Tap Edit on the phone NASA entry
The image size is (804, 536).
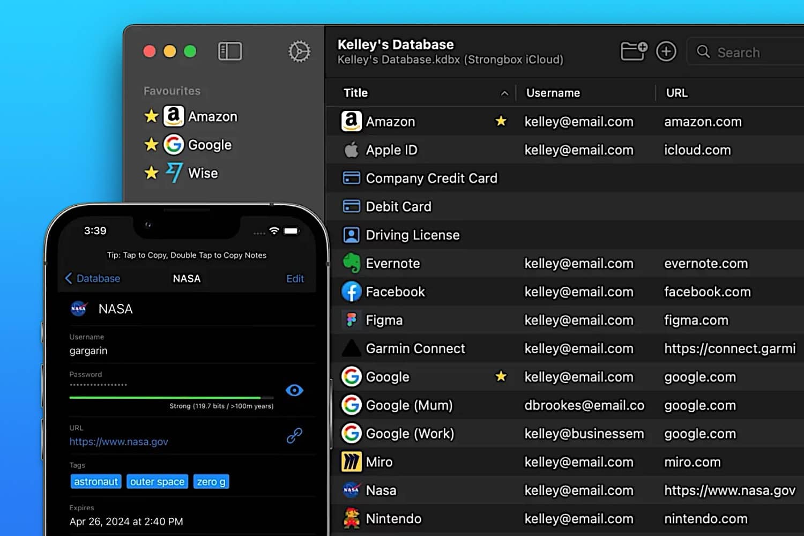[295, 279]
